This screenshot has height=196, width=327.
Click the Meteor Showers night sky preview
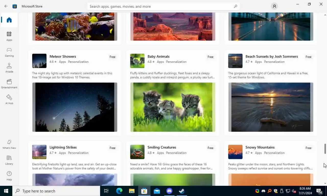pos(75,107)
